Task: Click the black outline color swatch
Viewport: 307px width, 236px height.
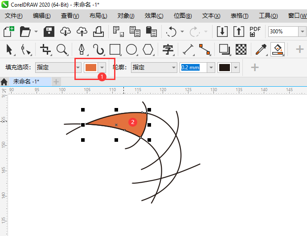Action: coord(225,68)
